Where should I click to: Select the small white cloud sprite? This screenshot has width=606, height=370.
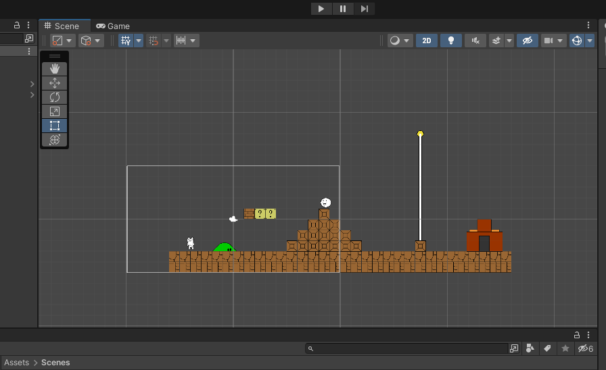(233, 219)
